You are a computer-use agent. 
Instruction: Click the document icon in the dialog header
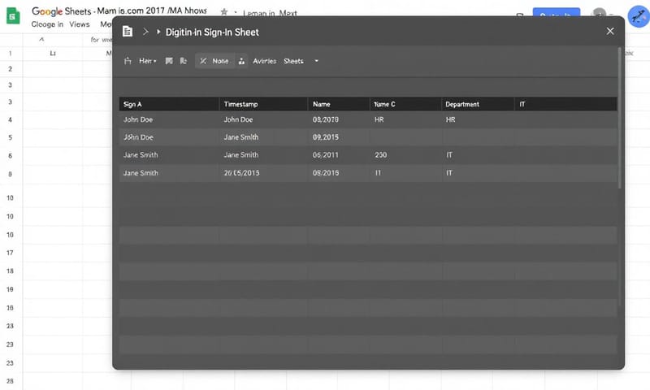pos(127,31)
